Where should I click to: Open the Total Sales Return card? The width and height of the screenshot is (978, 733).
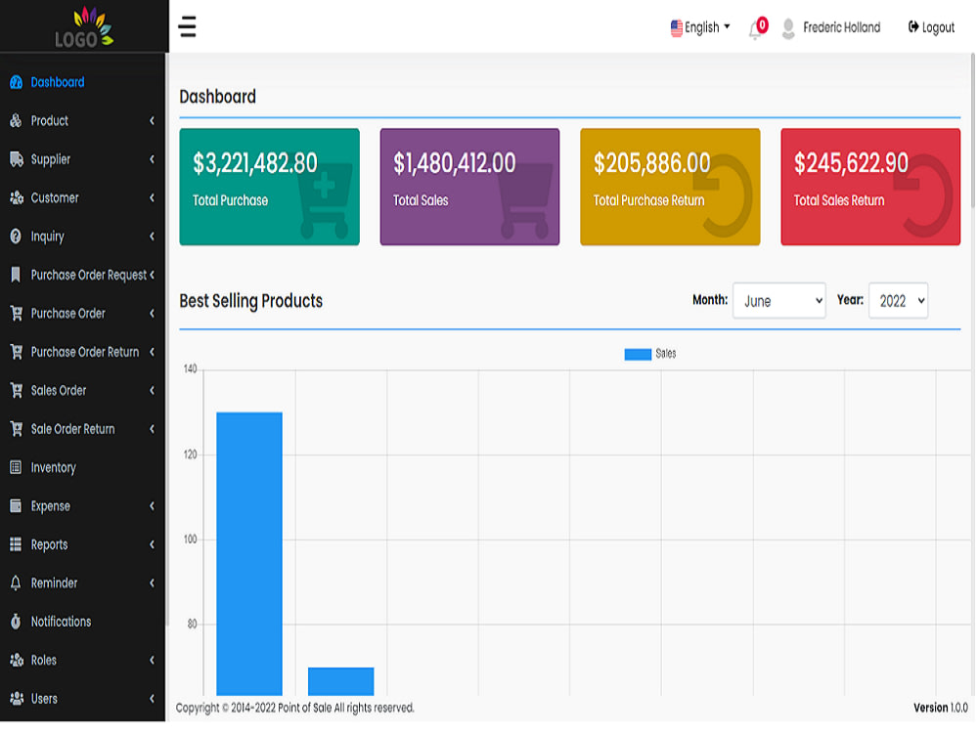coord(870,187)
